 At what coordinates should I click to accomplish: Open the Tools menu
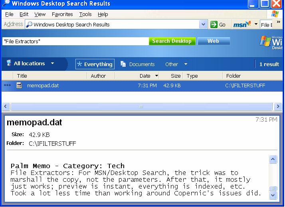pos(85,14)
